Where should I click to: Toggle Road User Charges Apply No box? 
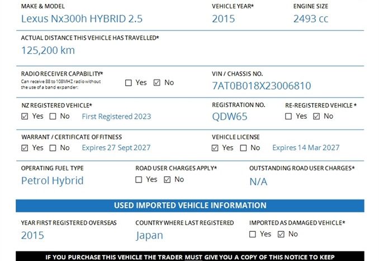(x=167, y=180)
